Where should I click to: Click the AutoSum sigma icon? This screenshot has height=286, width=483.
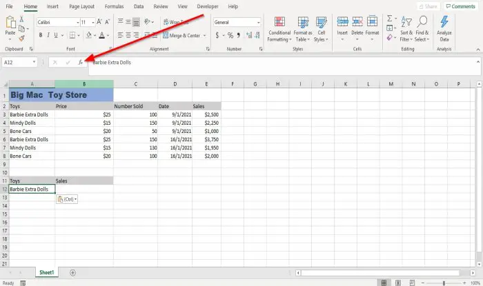point(390,19)
